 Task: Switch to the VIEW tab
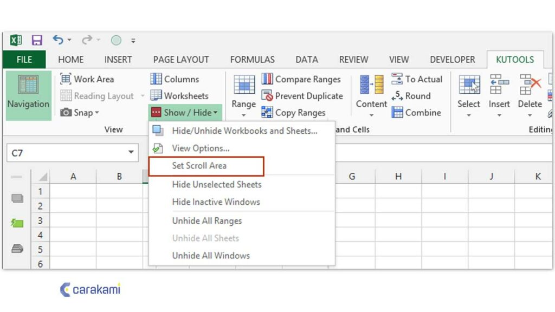(399, 60)
